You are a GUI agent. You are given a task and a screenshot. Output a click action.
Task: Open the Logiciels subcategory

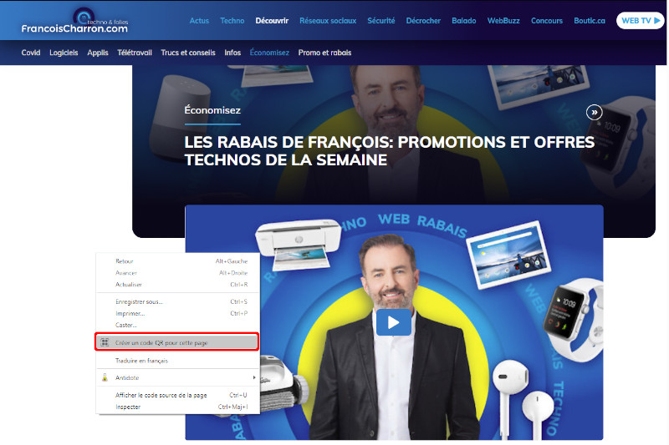tap(64, 53)
